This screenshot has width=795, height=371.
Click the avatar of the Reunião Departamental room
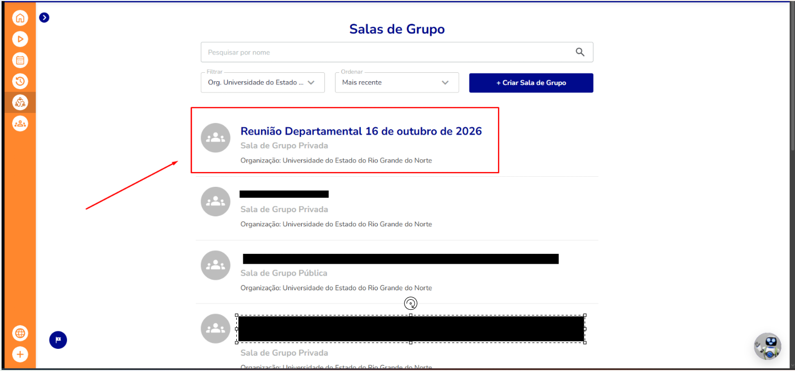tap(216, 138)
